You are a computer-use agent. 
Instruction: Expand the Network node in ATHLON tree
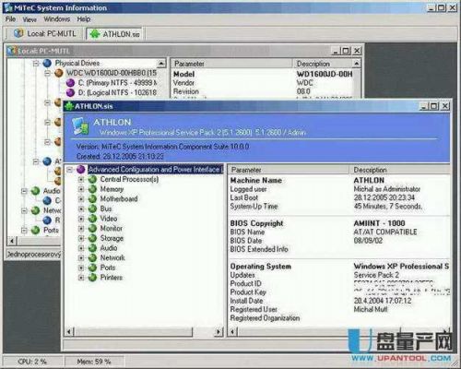[x=81, y=258]
